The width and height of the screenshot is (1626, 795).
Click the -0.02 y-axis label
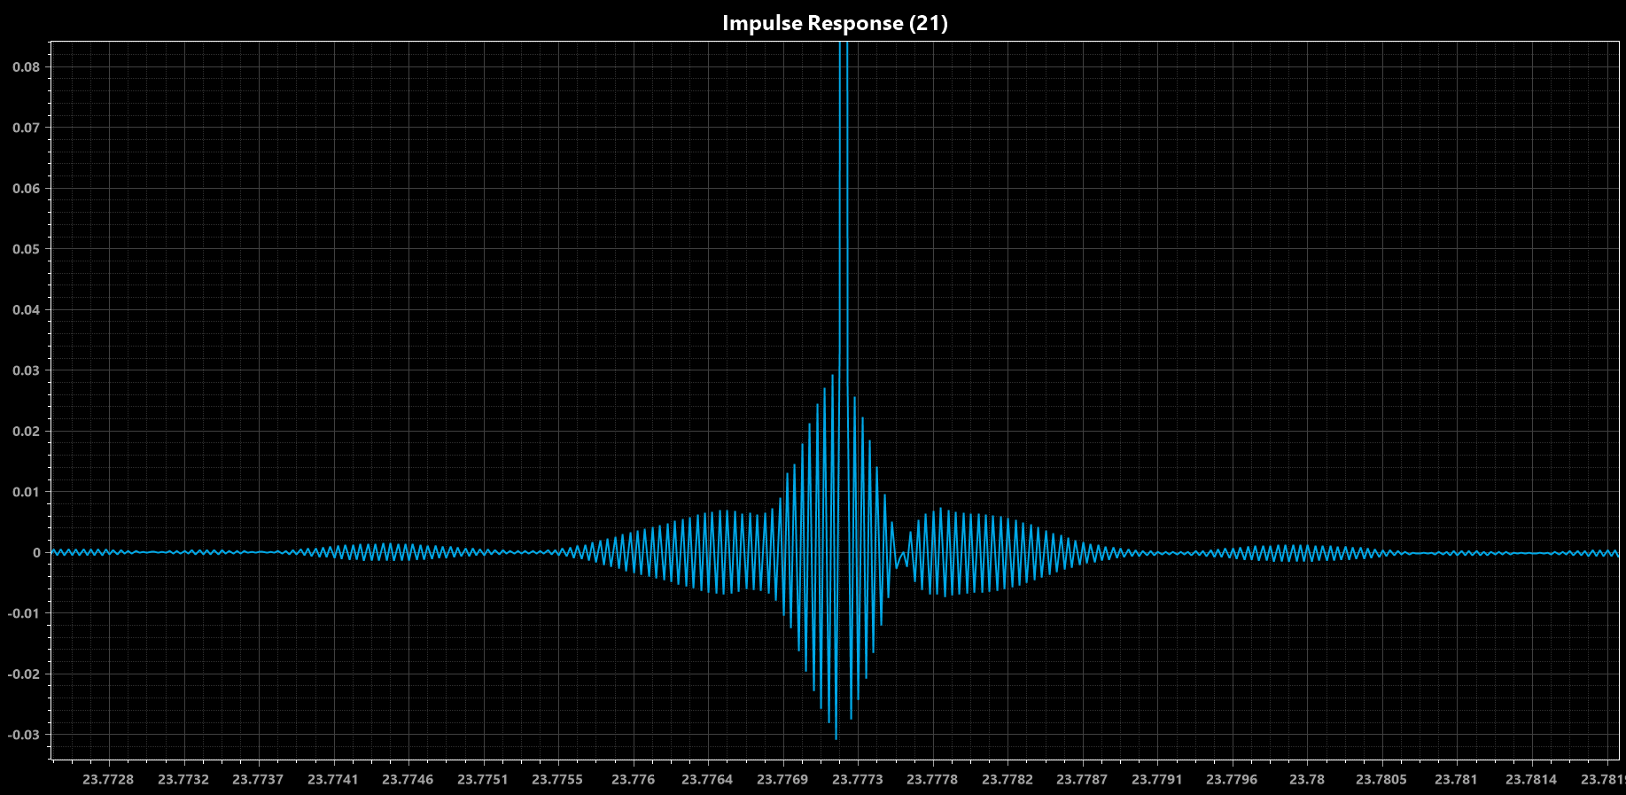click(24, 674)
